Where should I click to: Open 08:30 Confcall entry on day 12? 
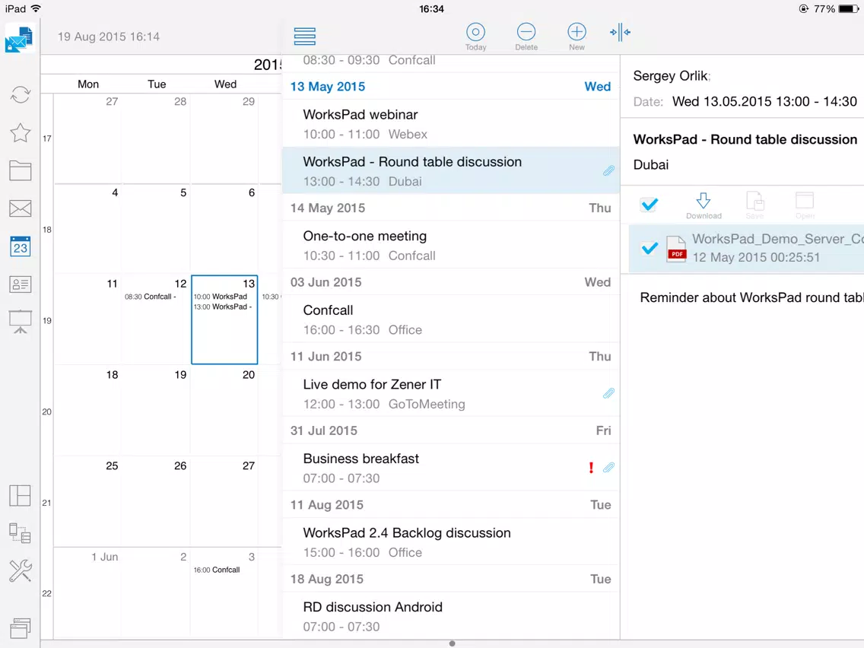(151, 297)
